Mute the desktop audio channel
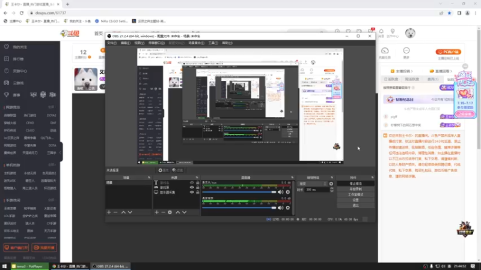The width and height of the screenshot is (481, 270). pyautogui.click(x=280, y=208)
